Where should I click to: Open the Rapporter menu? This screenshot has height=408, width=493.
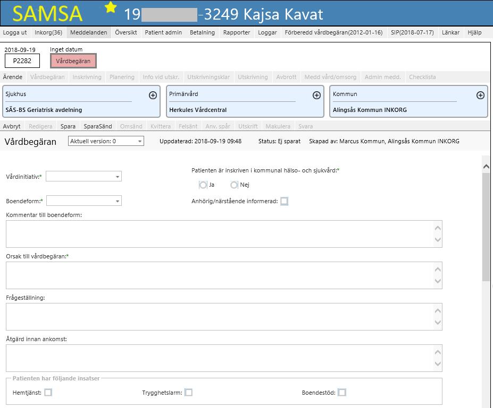(237, 32)
